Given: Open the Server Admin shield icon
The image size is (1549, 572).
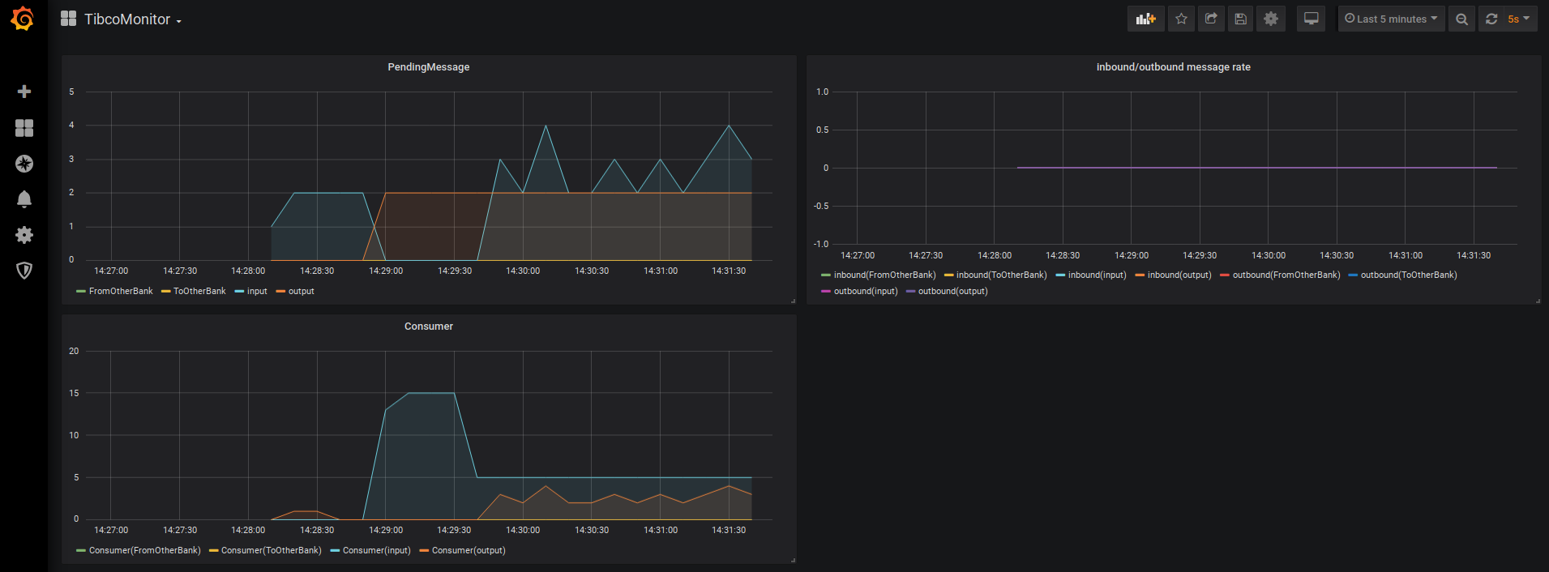Looking at the screenshot, I should [x=24, y=271].
